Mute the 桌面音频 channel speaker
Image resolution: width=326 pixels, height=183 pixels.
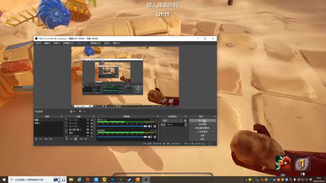coord(150,137)
